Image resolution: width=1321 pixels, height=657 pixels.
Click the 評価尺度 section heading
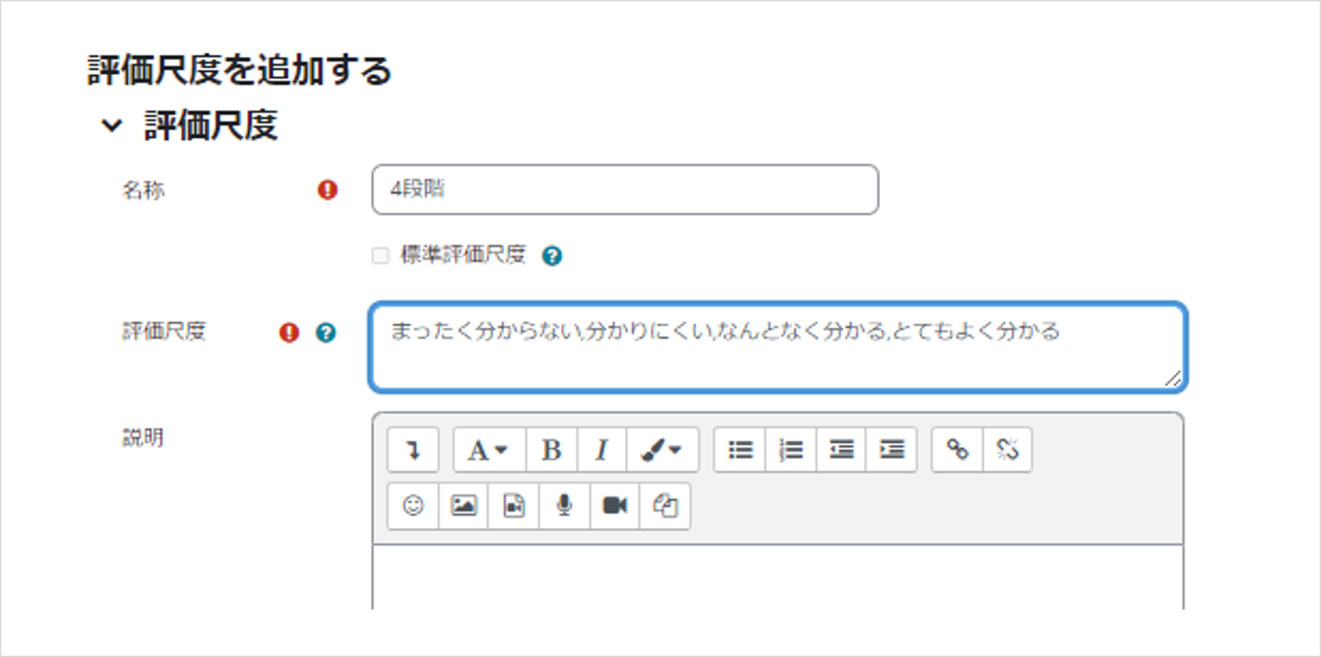(211, 125)
